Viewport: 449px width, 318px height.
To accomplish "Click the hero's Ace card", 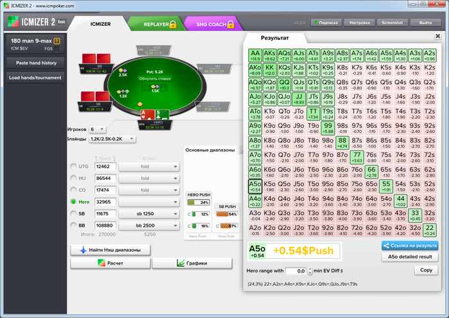I will [148, 115].
